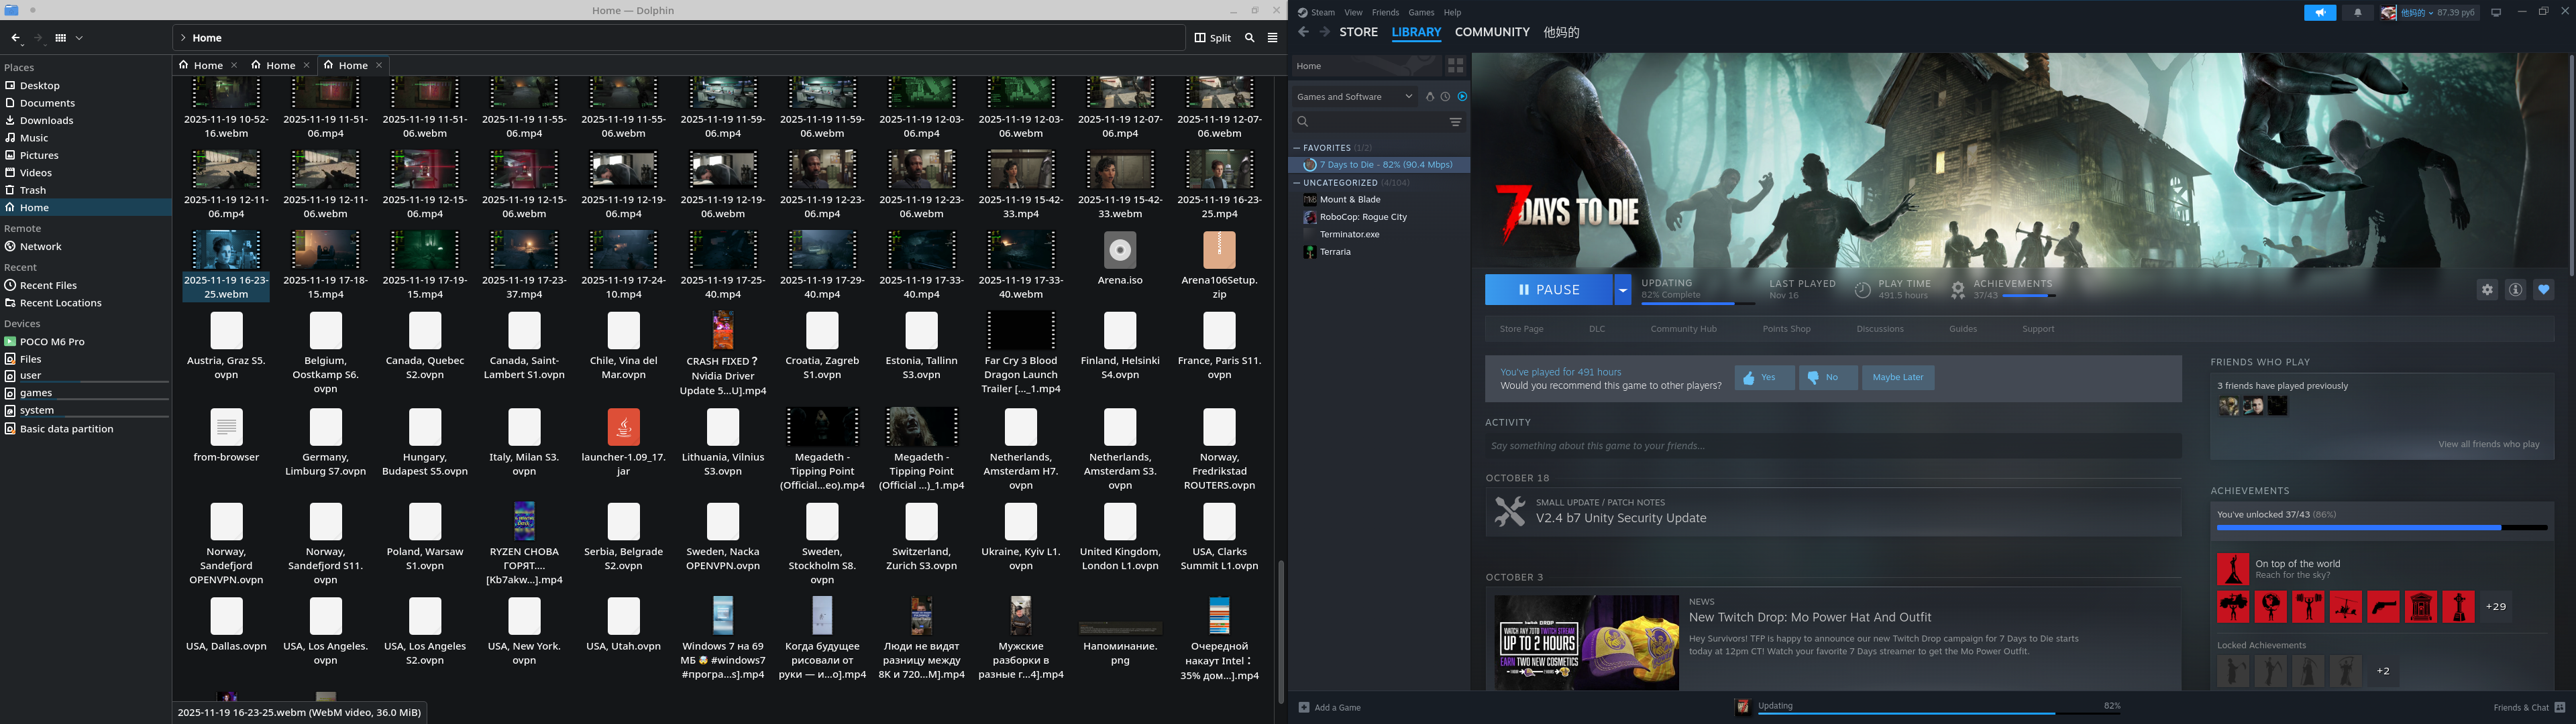Toggle favorite heart for 7 Days to Die

[x=2543, y=290]
